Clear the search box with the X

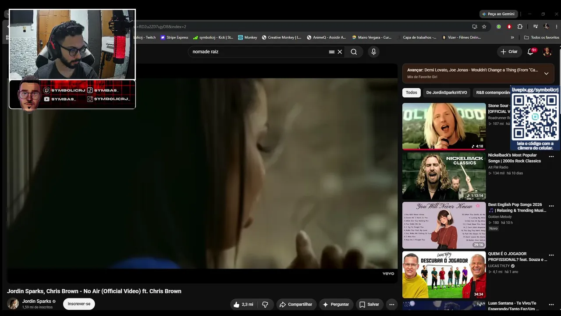pos(340,52)
